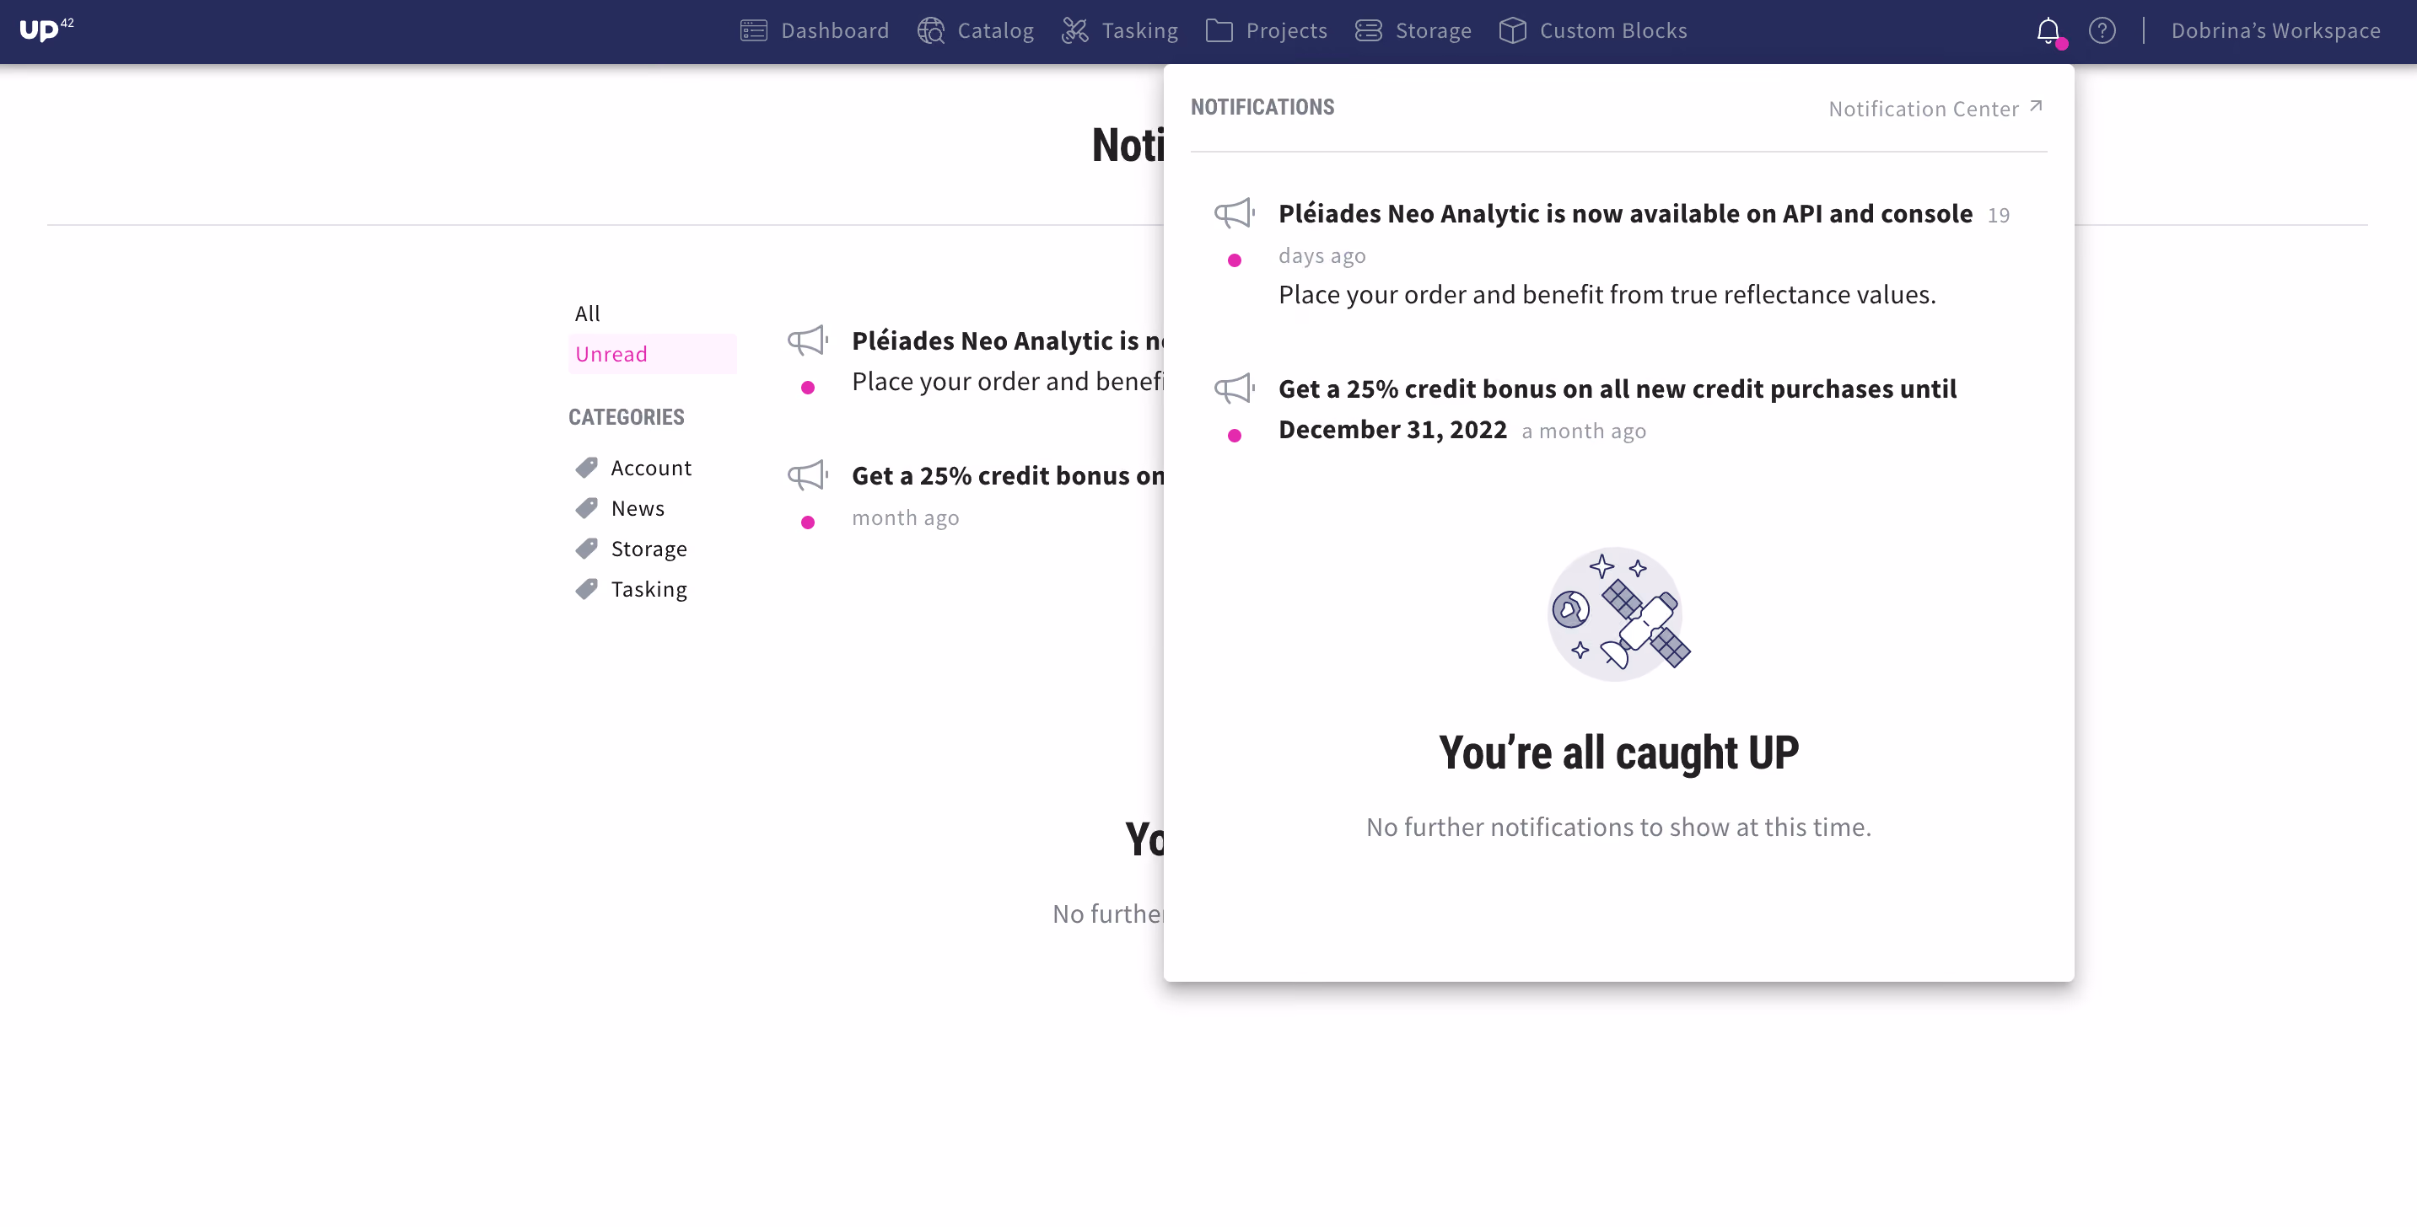Click the Tasking satellite icon in navbar
The height and width of the screenshot is (1227, 2417).
pyautogui.click(x=1074, y=31)
